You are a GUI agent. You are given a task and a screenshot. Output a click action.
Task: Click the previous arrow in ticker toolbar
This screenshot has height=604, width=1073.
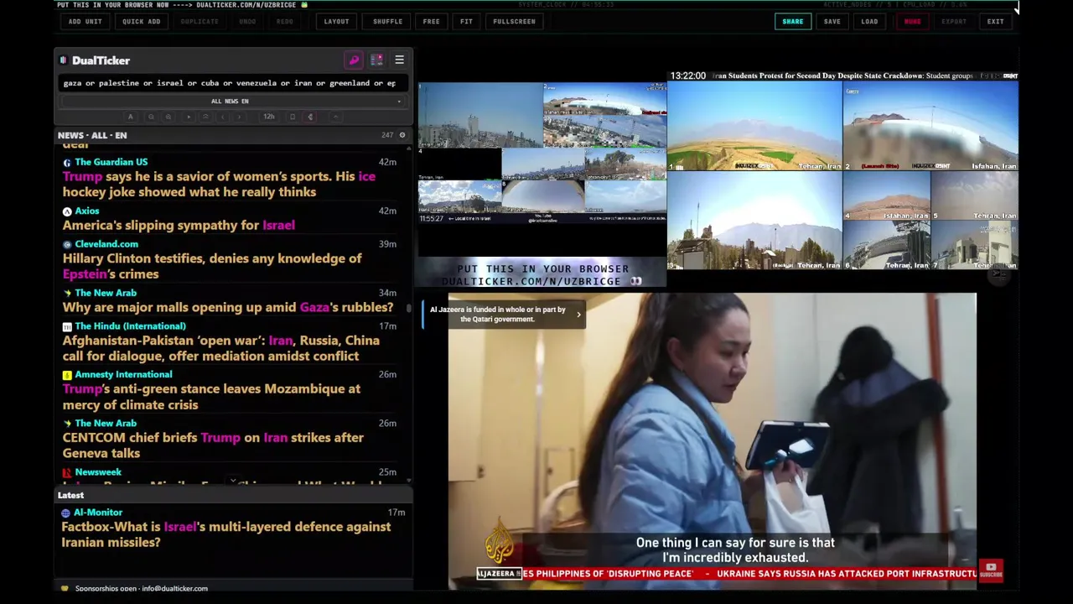tap(222, 117)
